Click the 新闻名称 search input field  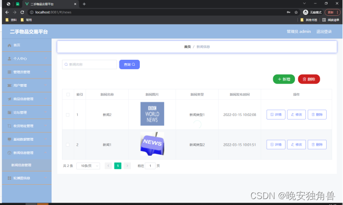coord(90,65)
